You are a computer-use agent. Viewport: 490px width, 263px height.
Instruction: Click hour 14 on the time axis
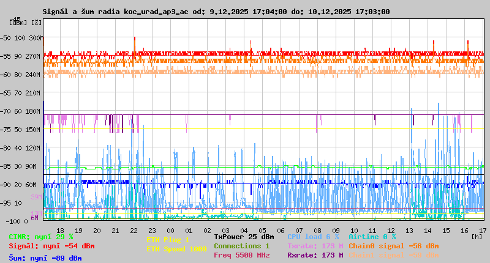[x=428, y=231]
